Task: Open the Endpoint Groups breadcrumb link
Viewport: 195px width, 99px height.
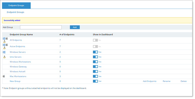Action: tap(16, 12)
